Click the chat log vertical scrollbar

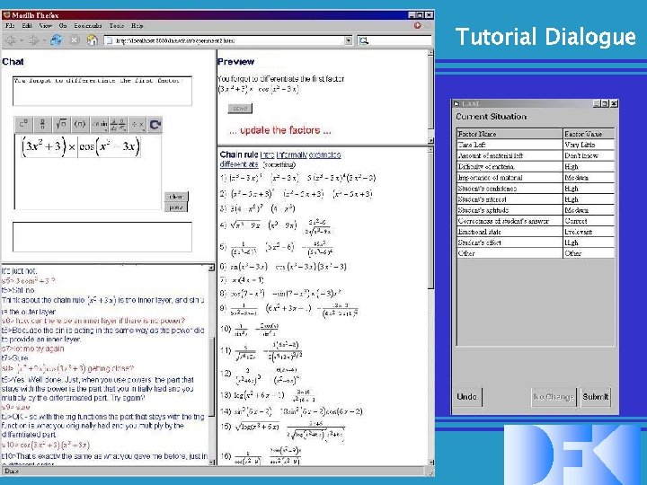tap(212, 365)
